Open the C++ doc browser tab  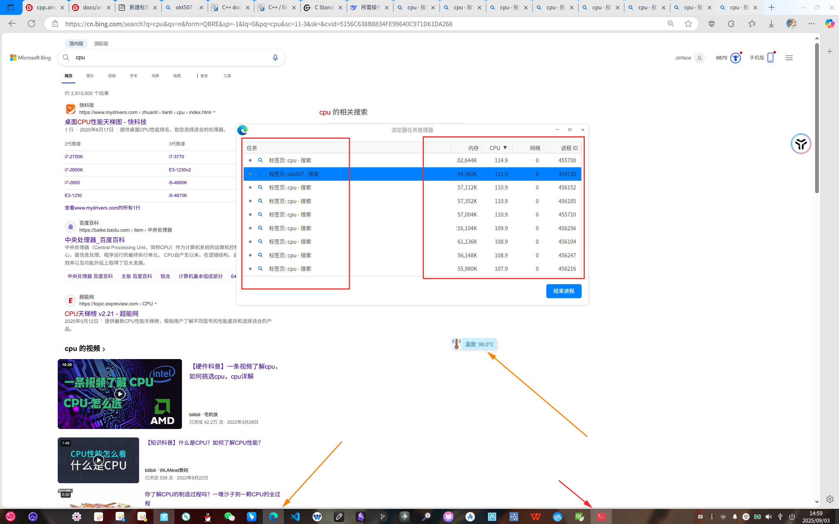click(231, 7)
